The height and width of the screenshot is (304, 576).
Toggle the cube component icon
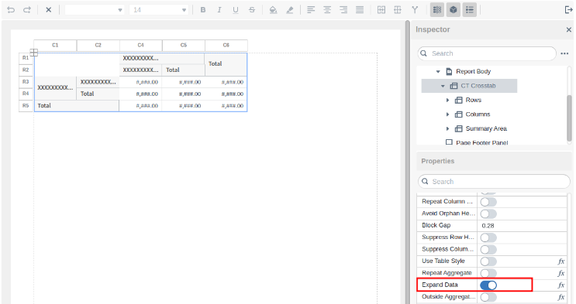pos(454,10)
